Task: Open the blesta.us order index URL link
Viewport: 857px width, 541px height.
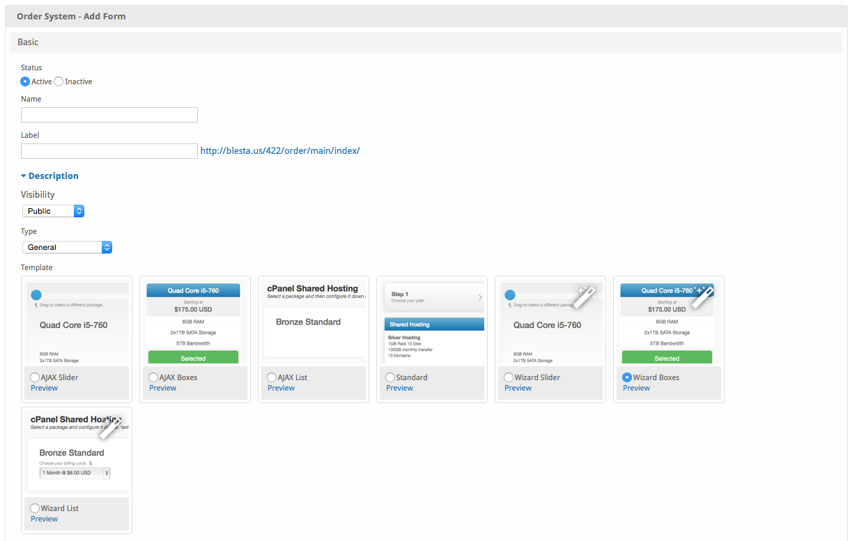Action: 280,150
